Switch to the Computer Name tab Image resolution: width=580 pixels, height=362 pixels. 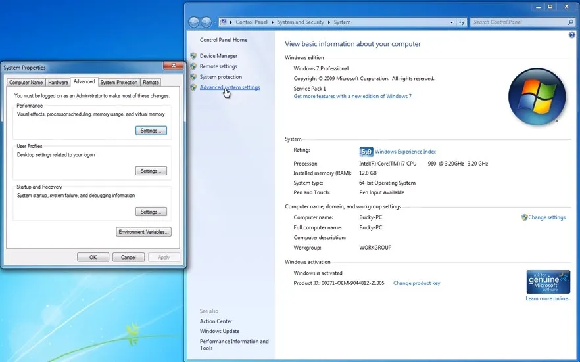coord(26,82)
